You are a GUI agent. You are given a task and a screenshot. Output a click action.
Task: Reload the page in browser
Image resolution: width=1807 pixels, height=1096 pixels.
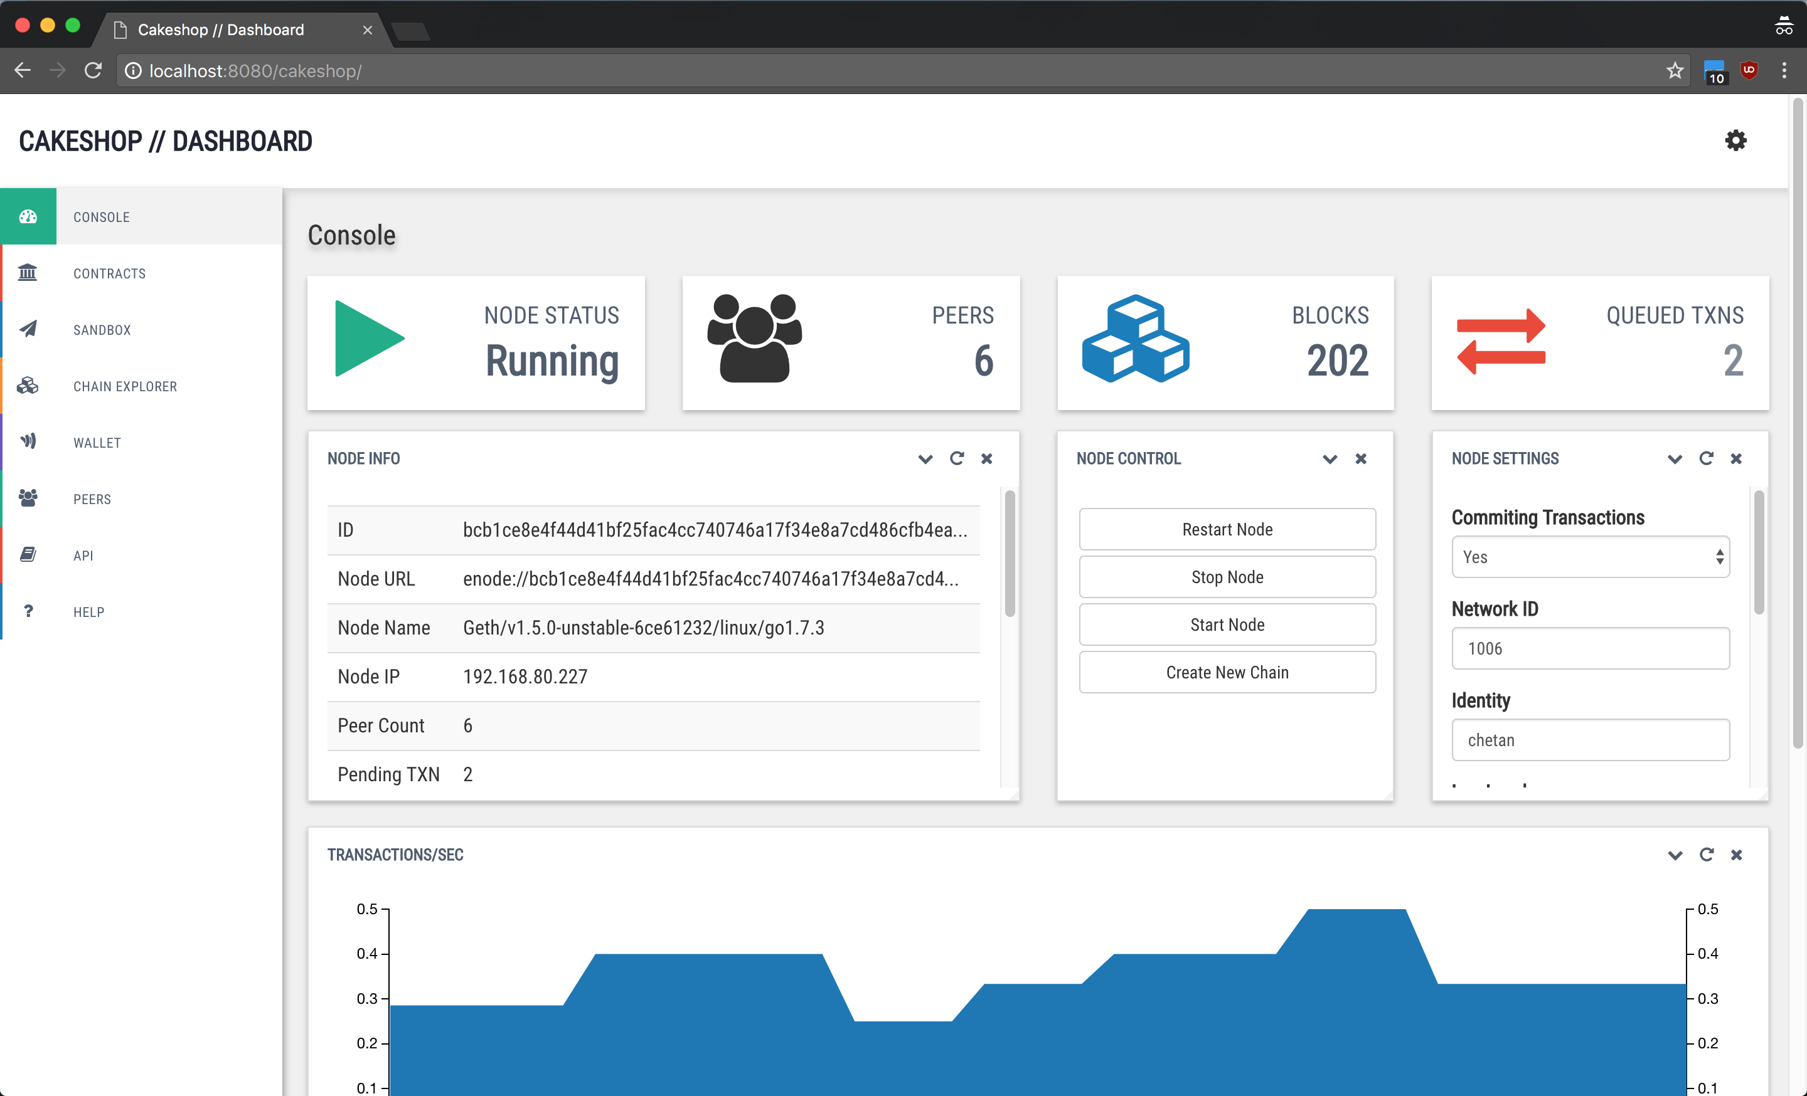[x=93, y=70]
